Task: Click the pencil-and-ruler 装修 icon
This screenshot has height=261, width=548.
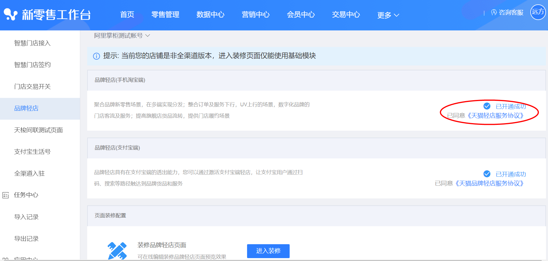Action: click(117, 251)
